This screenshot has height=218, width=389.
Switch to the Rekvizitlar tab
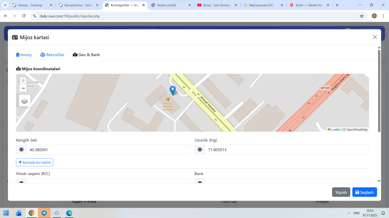52,55
